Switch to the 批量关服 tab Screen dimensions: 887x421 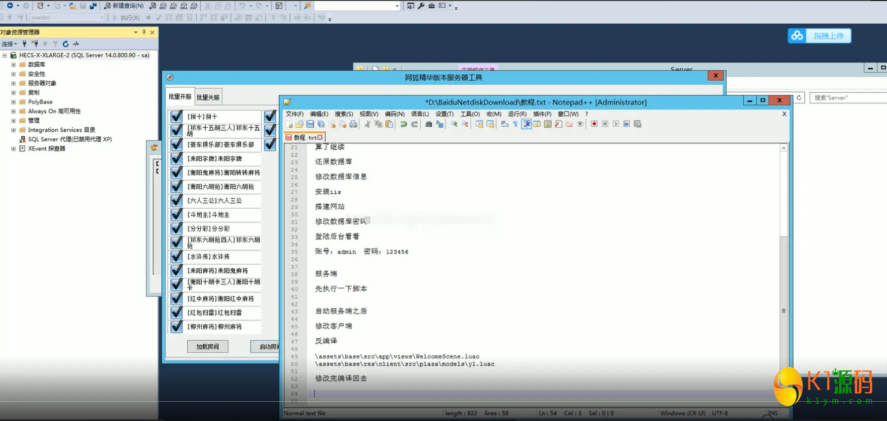tap(208, 97)
